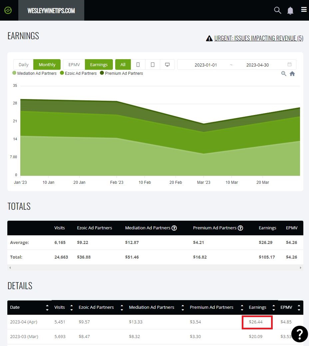Viewport: 309px width, 346px height.
Task: Click March Mediation value $8.32
Action: (135, 337)
